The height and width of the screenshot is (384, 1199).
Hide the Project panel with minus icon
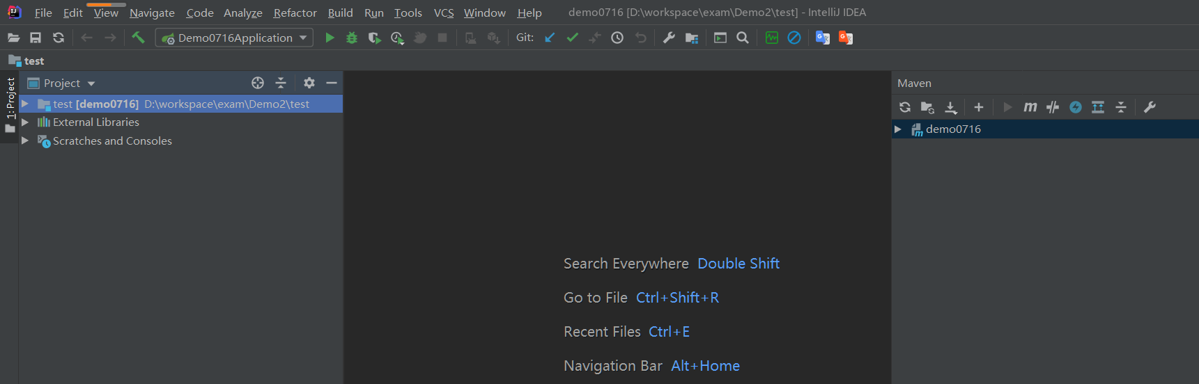tap(332, 83)
